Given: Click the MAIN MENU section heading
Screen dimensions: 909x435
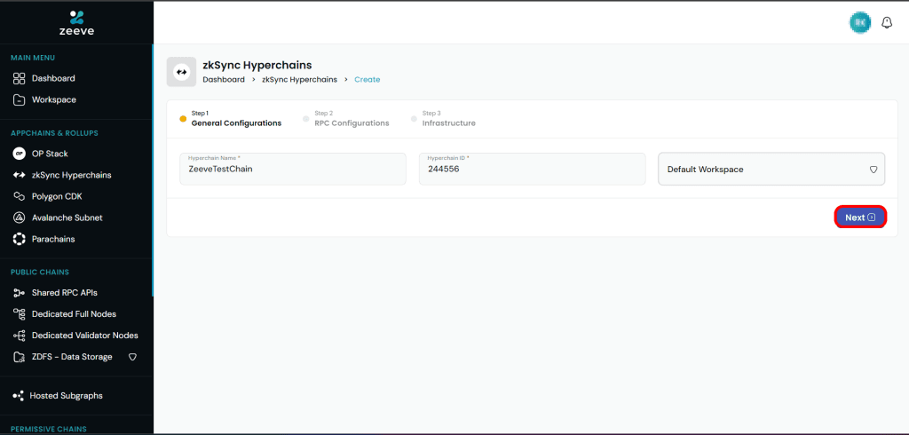Looking at the screenshot, I should click(x=33, y=58).
